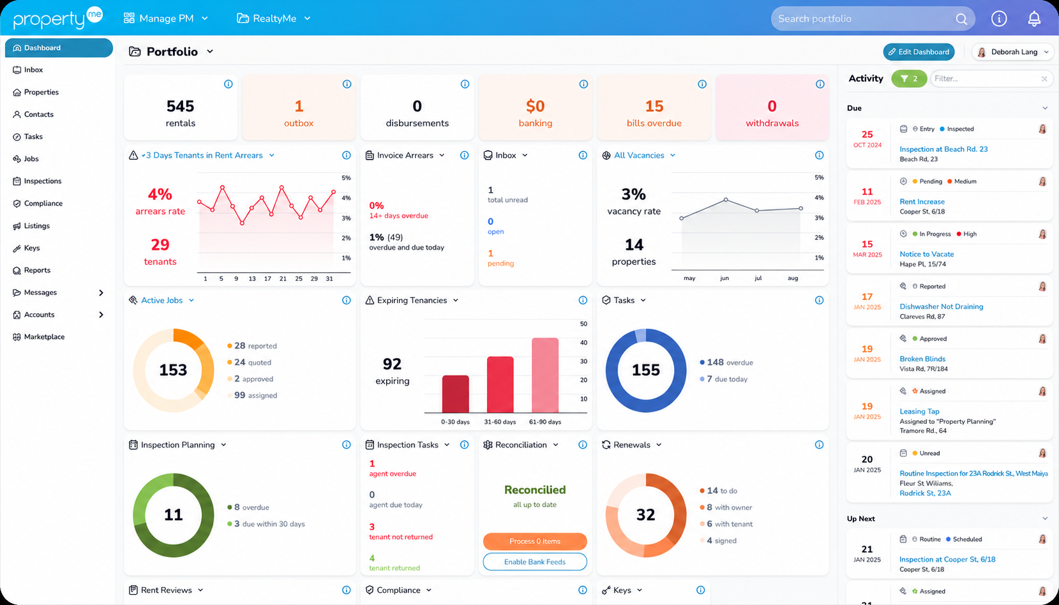Open the Renewals widget dropdown
Image resolution: width=1059 pixels, height=605 pixels.
[x=659, y=445]
